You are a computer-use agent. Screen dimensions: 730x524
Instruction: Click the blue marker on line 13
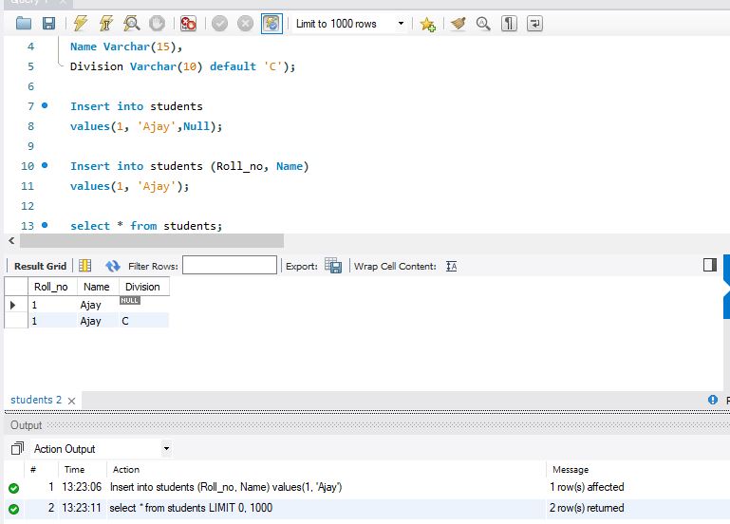click(x=45, y=225)
